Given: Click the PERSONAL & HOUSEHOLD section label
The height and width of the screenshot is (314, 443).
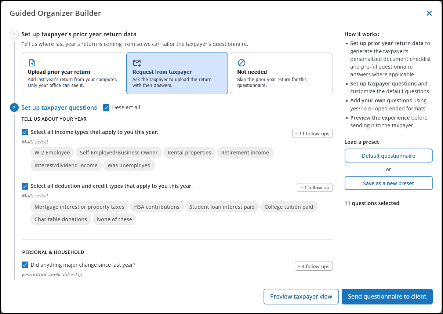Looking at the screenshot, I should coord(53,252).
